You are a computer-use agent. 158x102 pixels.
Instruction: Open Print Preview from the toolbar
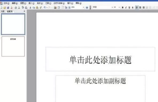(19, 7)
